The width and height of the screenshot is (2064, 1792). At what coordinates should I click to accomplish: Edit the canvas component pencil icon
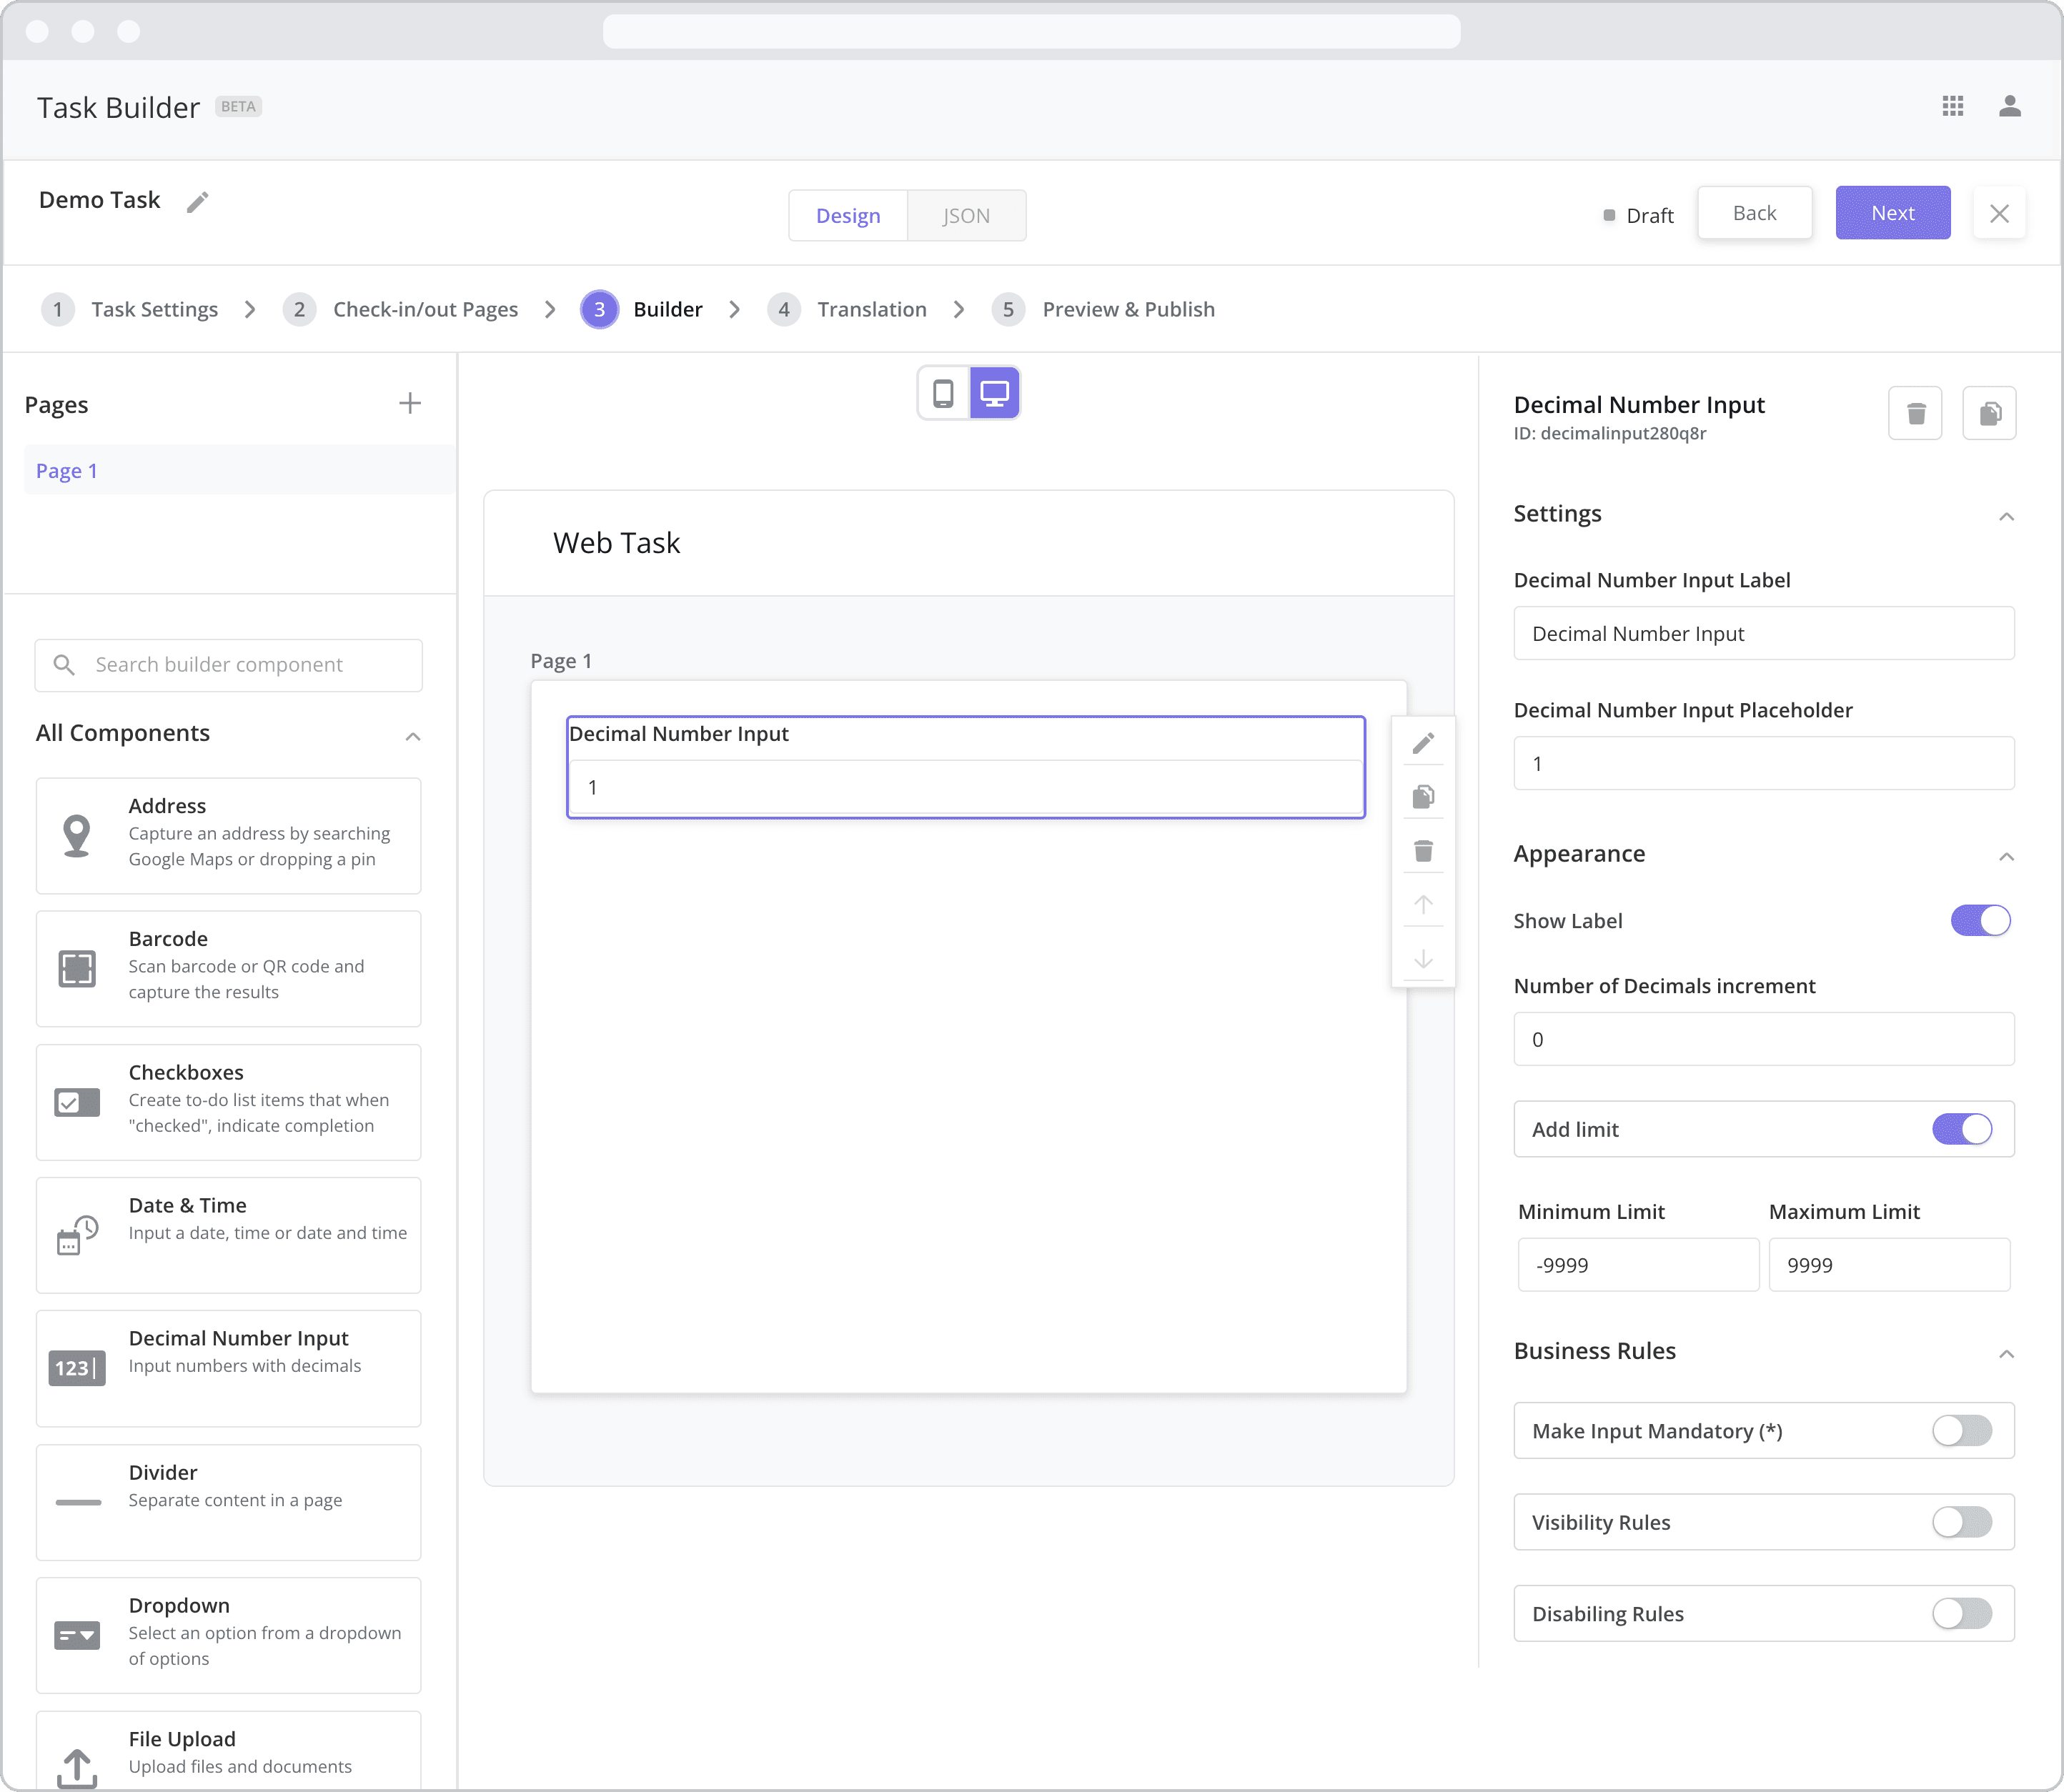tap(1423, 743)
